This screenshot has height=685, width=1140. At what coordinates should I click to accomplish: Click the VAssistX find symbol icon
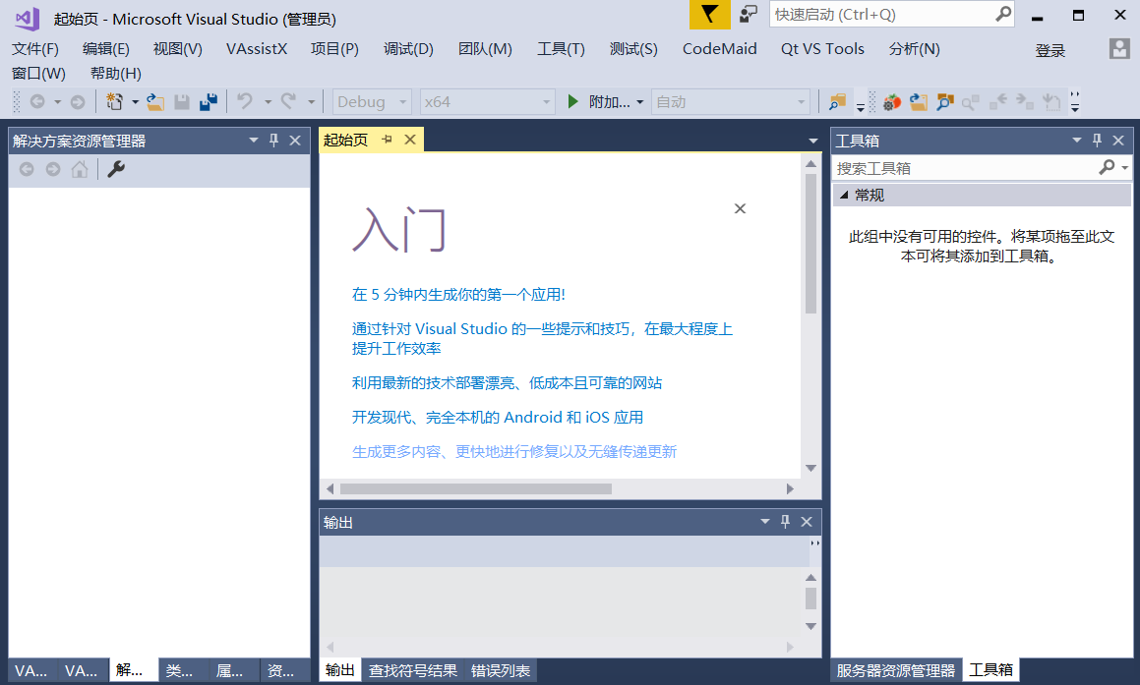pos(944,102)
